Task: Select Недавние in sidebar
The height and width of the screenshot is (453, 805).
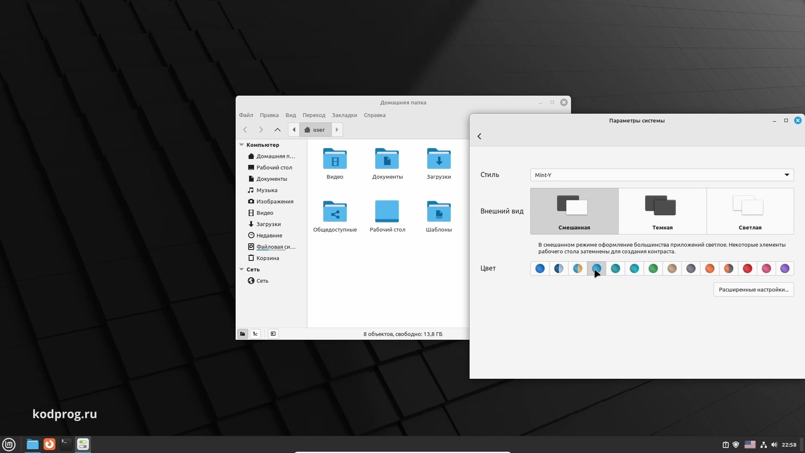Action: coord(271,235)
